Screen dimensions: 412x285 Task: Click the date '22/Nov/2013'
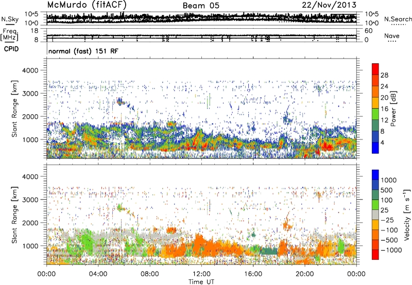click(x=329, y=5)
